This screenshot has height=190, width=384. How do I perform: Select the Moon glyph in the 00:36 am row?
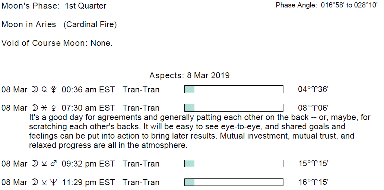(x=35, y=89)
